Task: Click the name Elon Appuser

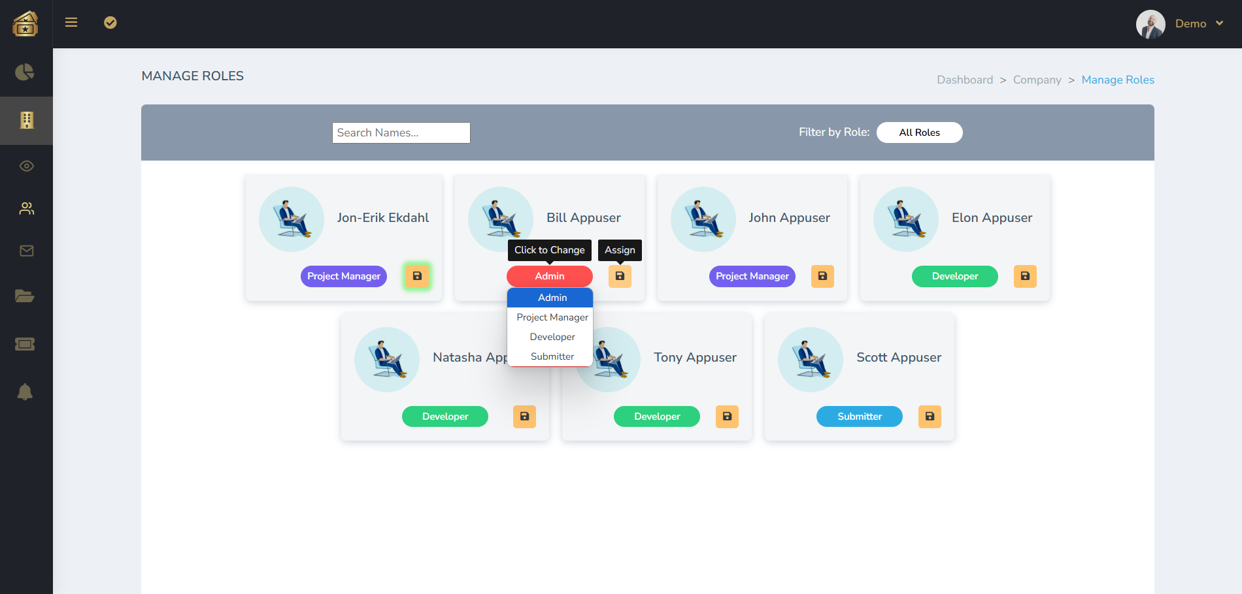Action: pyautogui.click(x=992, y=217)
